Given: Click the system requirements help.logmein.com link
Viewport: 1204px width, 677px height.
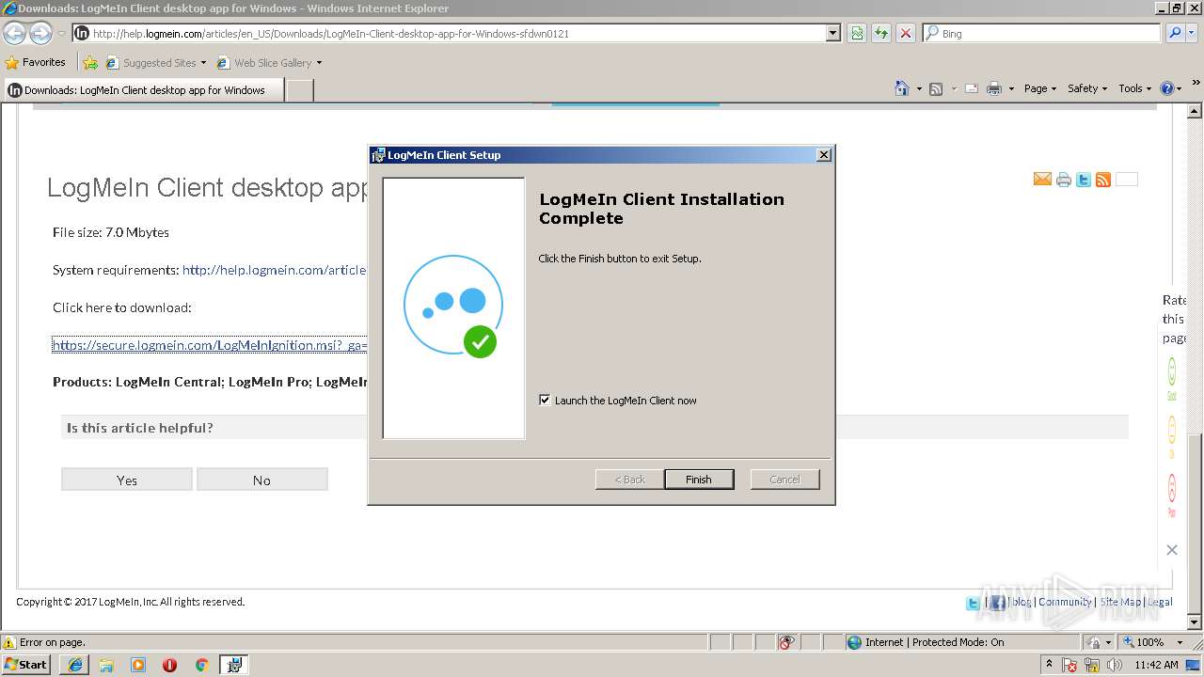Looking at the screenshot, I should pyautogui.click(x=274, y=270).
